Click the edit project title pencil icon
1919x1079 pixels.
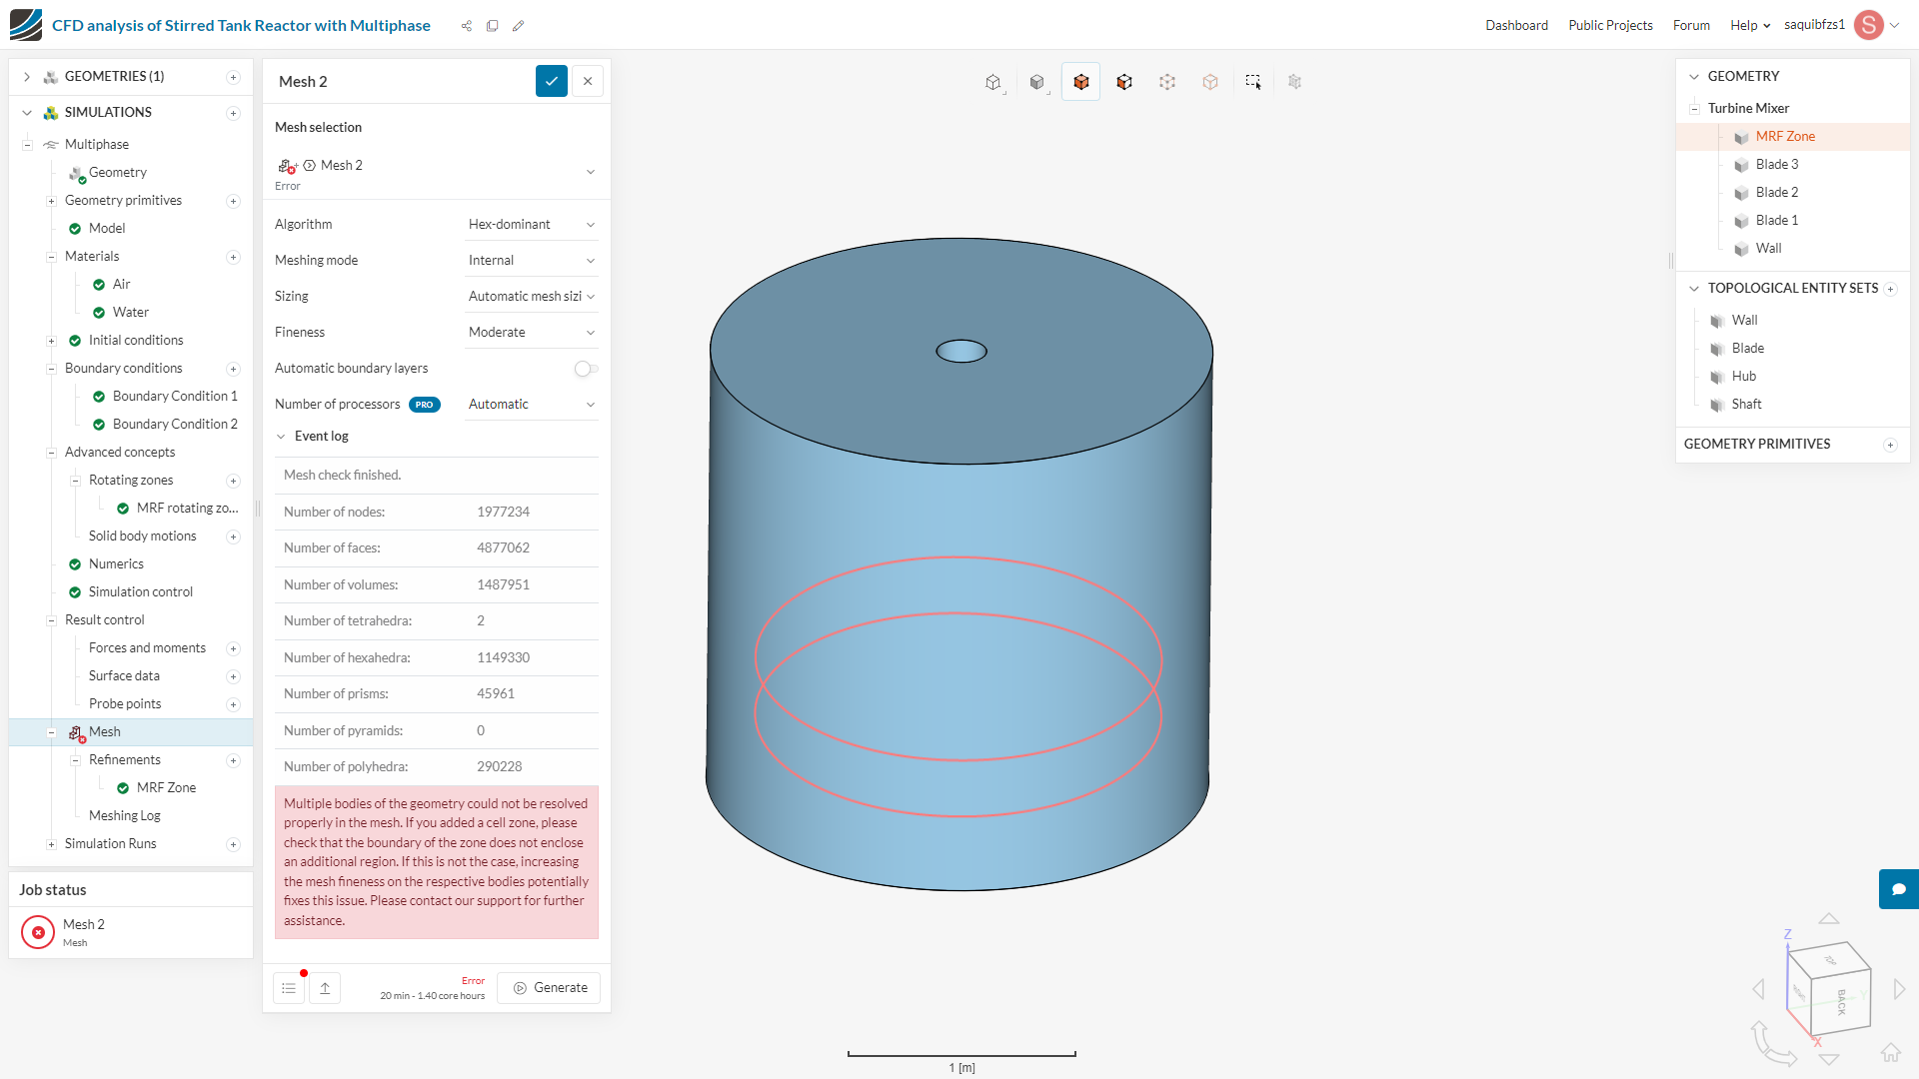[x=518, y=26]
